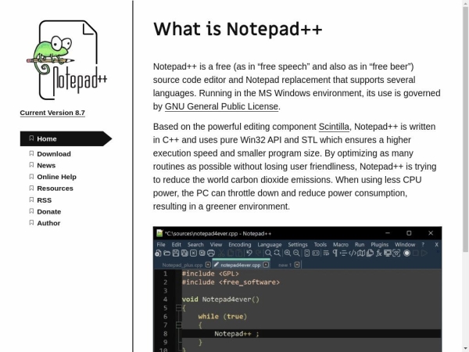Click the bookmark icon beside Home

pyautogui.click(x=31, y=138)
